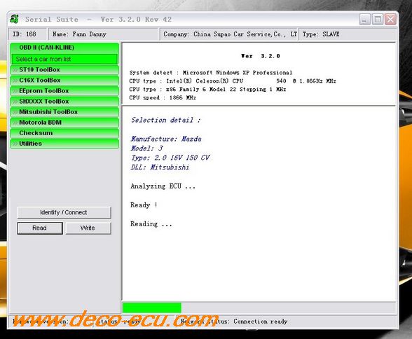Expand the SHXXXX ToolBox menu

pyautogui.click(x=64, y=102)
